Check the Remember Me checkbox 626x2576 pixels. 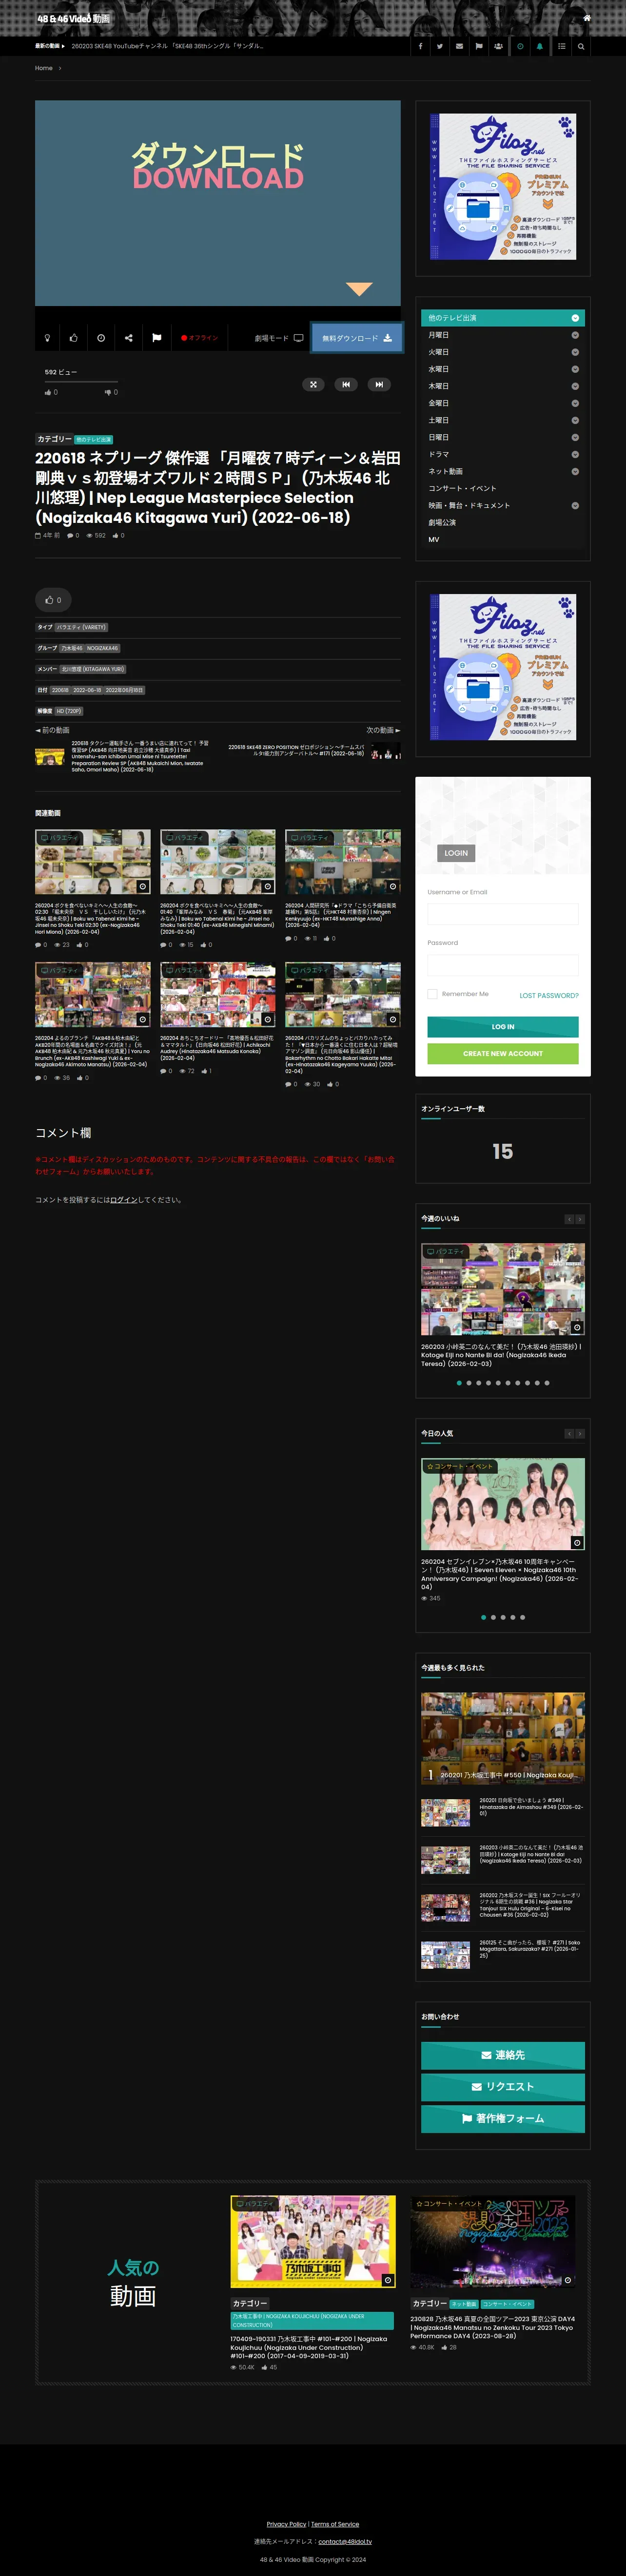tap(432, 994)
